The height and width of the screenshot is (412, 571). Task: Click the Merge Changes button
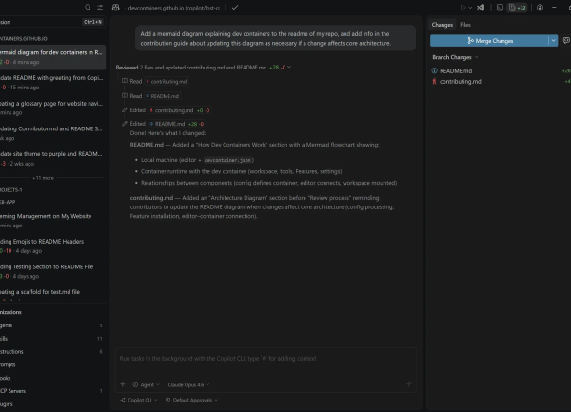489,41
